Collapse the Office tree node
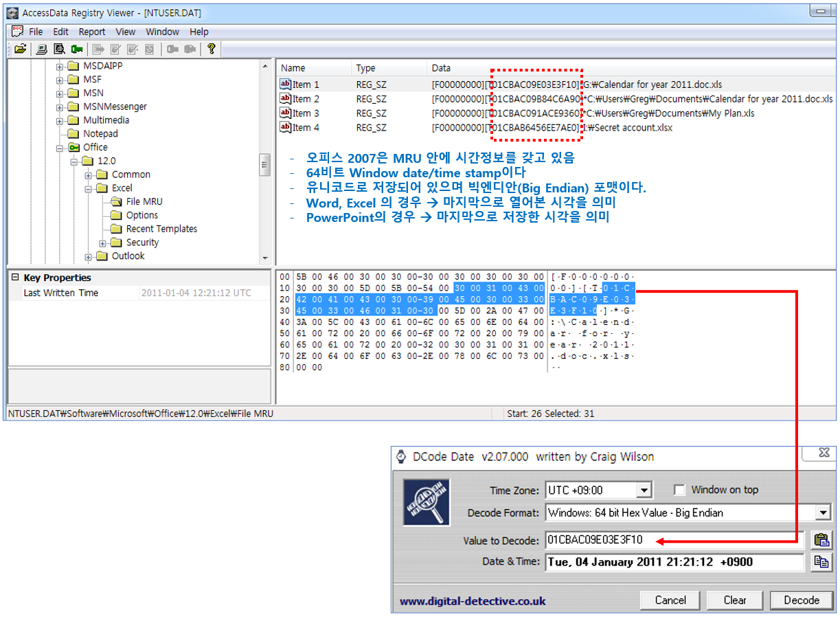The height and width of the screenshot is (617, 840). pos(60,148)
